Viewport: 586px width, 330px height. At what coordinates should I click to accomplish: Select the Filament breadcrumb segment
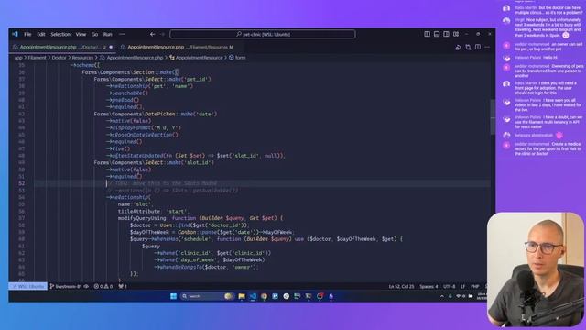coord(37,58)
